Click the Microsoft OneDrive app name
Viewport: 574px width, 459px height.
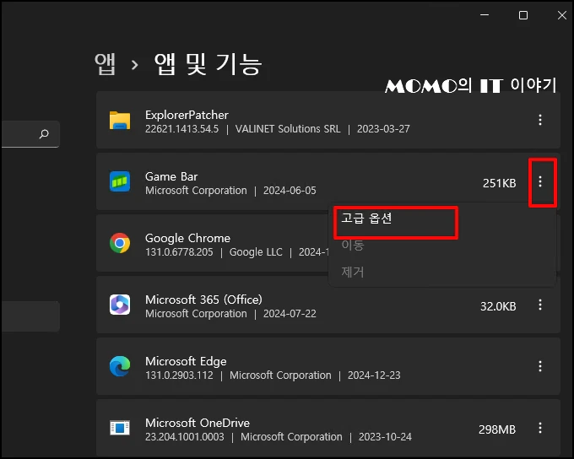(198, 423)
